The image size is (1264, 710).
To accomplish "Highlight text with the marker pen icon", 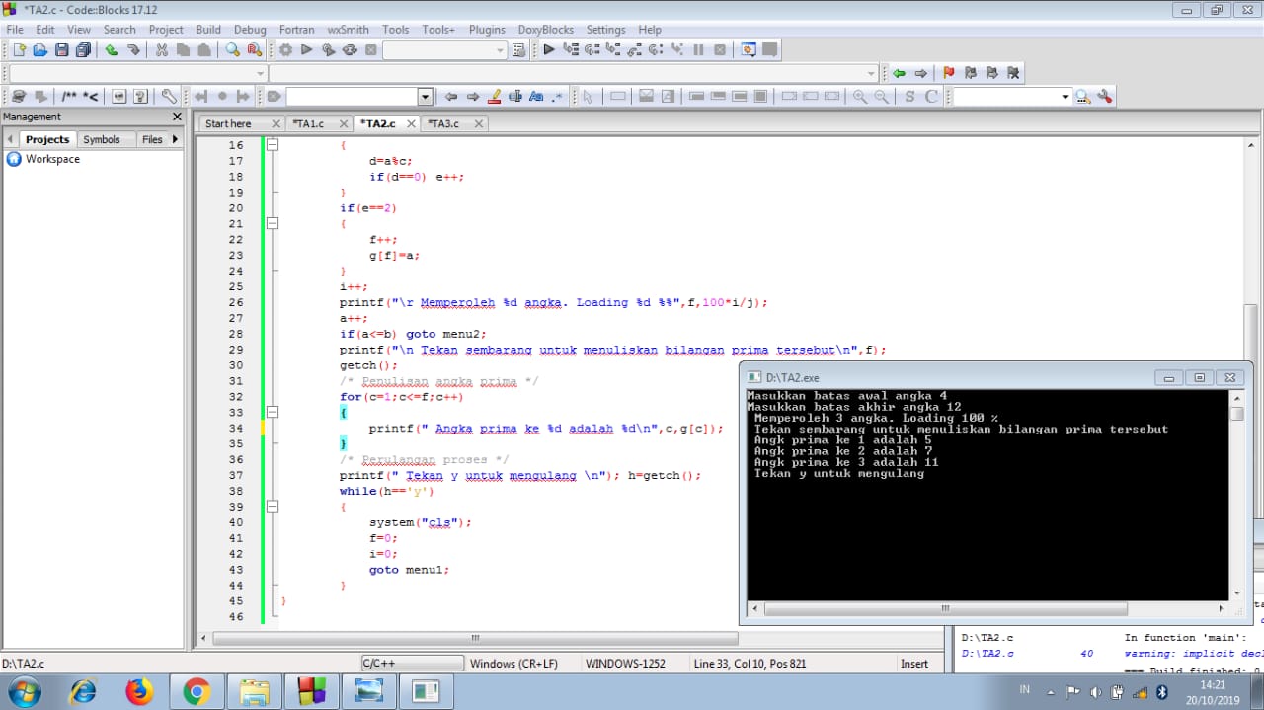I will click(x=494, y=97).
